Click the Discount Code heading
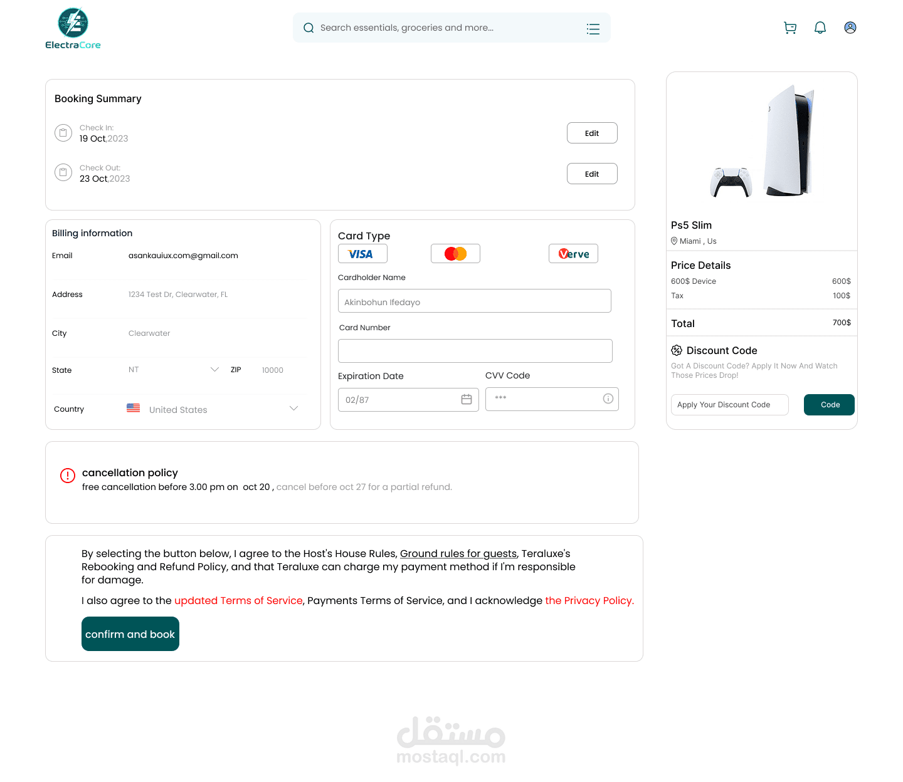Image resolution: width=903 pixels, height=782 pixels. [x=722, y=350]
